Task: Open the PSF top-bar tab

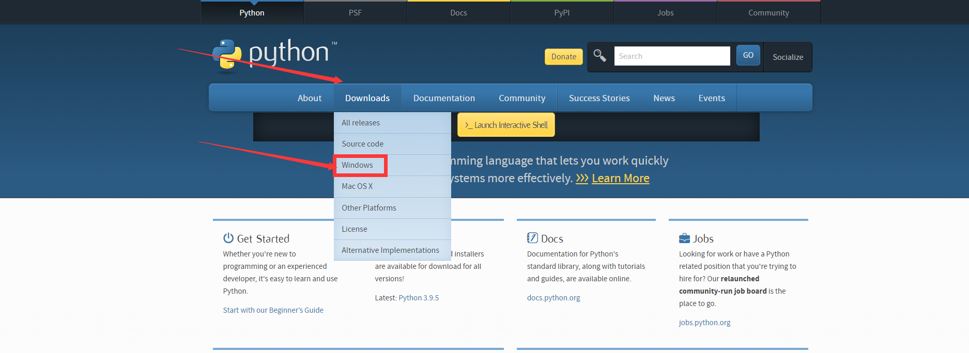Action: click(356, 12)
